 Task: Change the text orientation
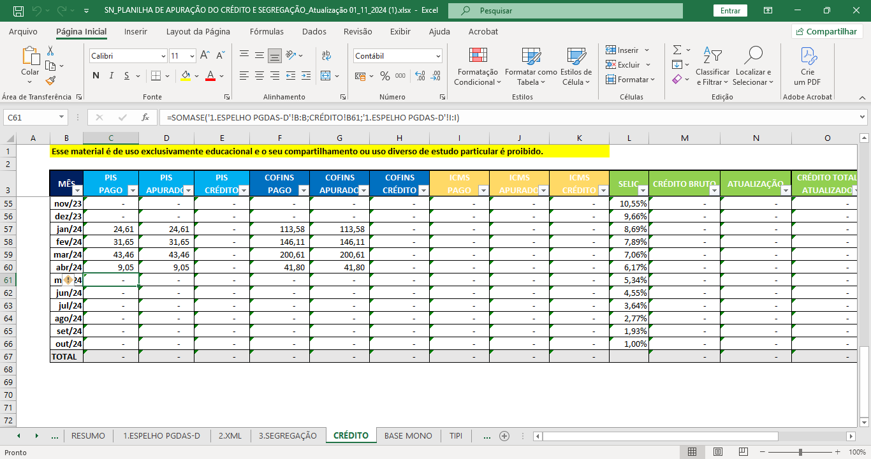click(x=291, y=56)
